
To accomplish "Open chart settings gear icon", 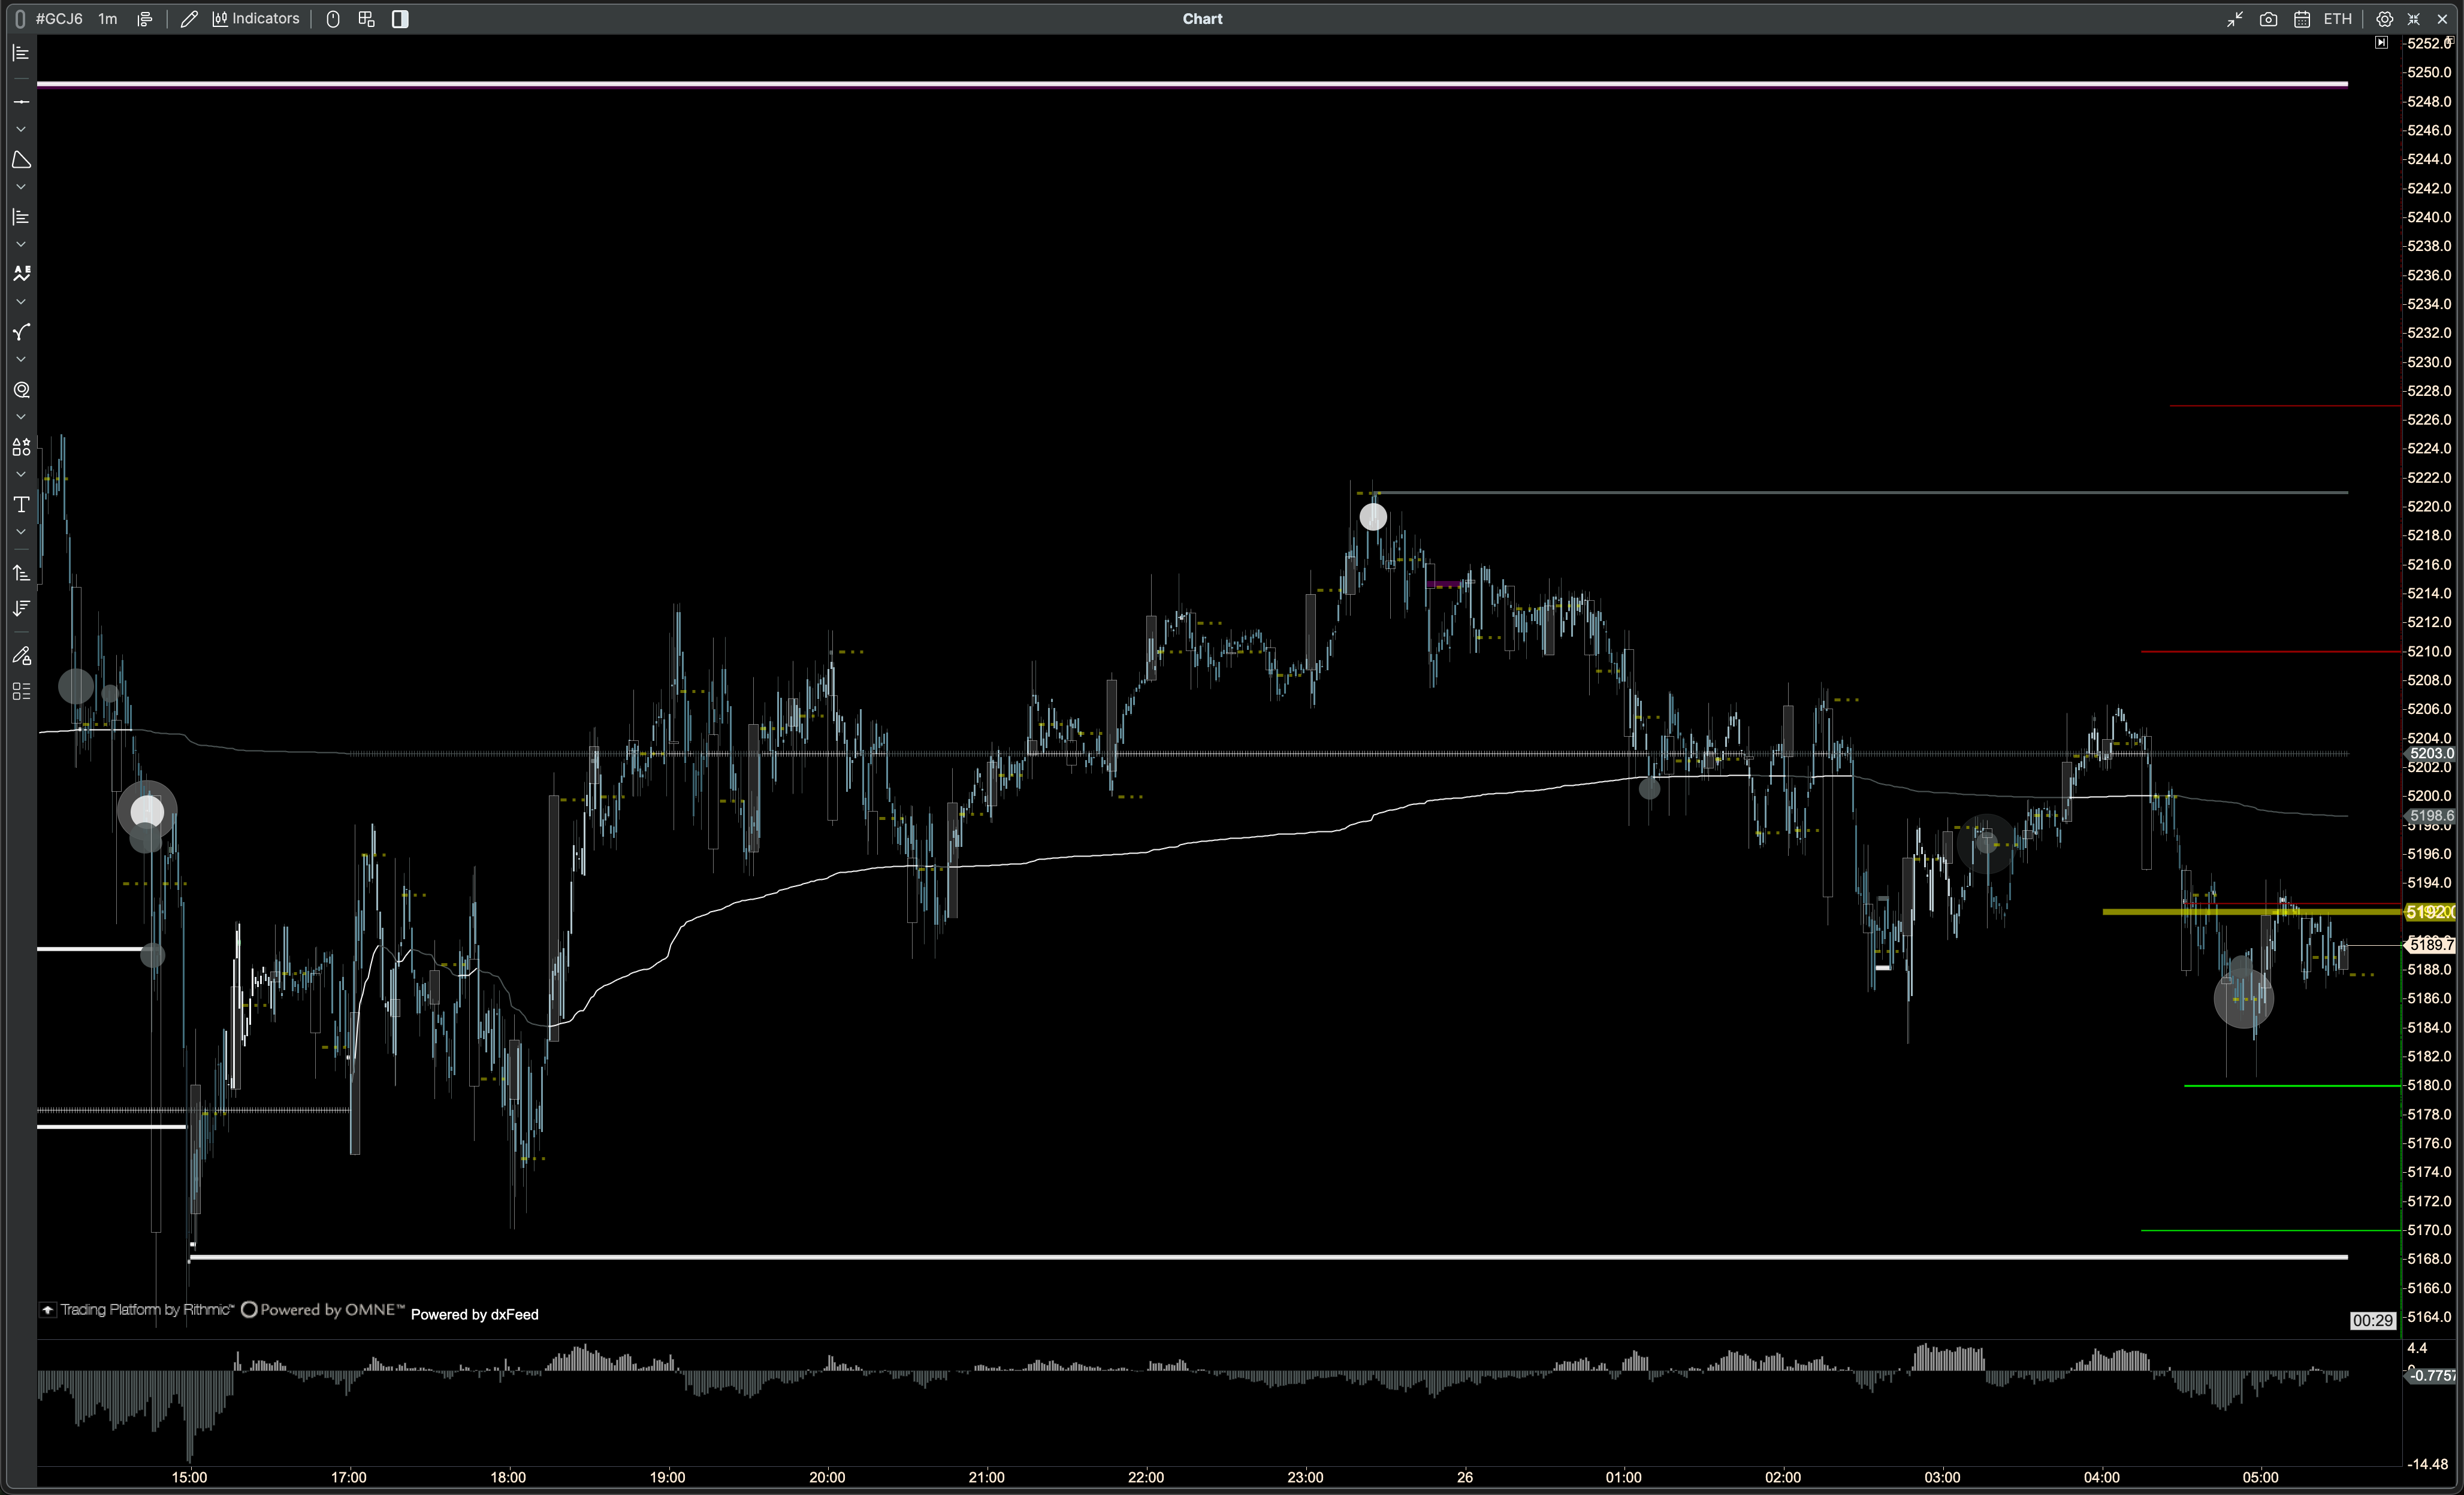I will 2384,19.
